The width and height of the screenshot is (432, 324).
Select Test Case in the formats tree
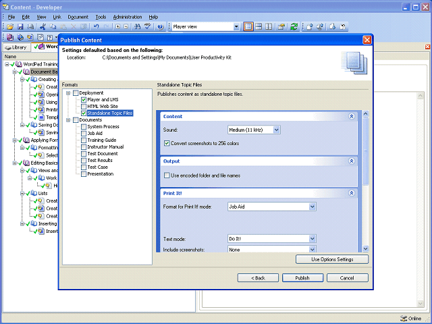point(97,167)
